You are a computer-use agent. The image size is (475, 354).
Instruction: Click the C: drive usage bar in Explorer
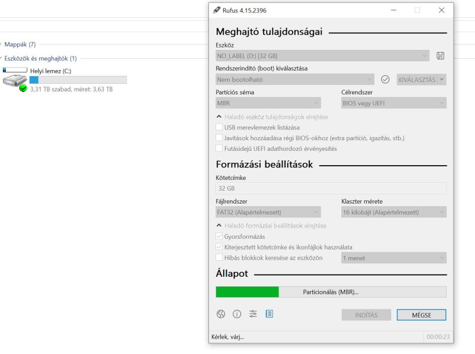click(x=78, y=80)
